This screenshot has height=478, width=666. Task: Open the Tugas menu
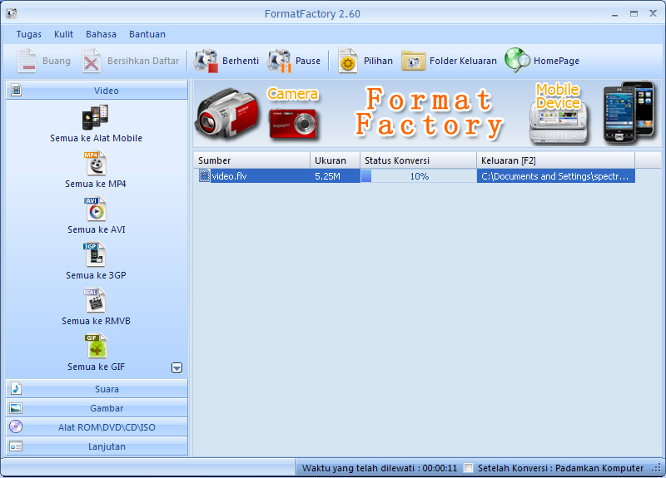pos(29,34)
